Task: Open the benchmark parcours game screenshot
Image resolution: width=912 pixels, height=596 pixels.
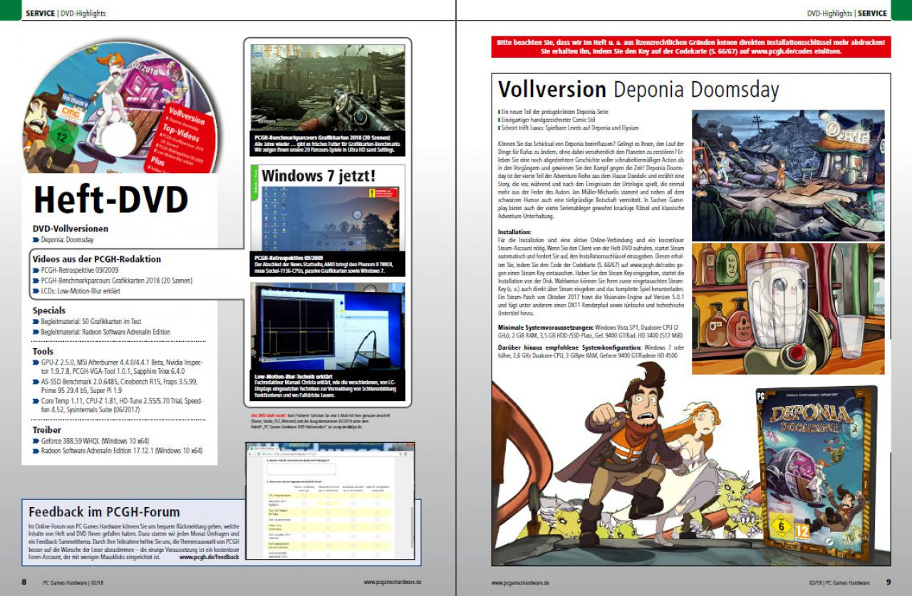Action: pyautogui.click(x=328, y=88)
